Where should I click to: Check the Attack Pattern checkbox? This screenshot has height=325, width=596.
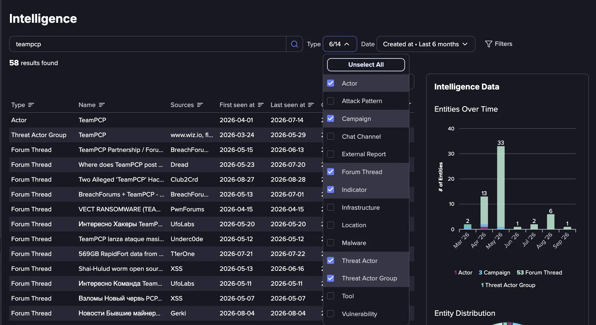click(x=330, y=101)
